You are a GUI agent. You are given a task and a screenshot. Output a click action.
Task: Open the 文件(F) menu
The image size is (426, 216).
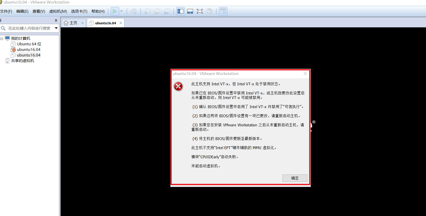coord(6,11)
